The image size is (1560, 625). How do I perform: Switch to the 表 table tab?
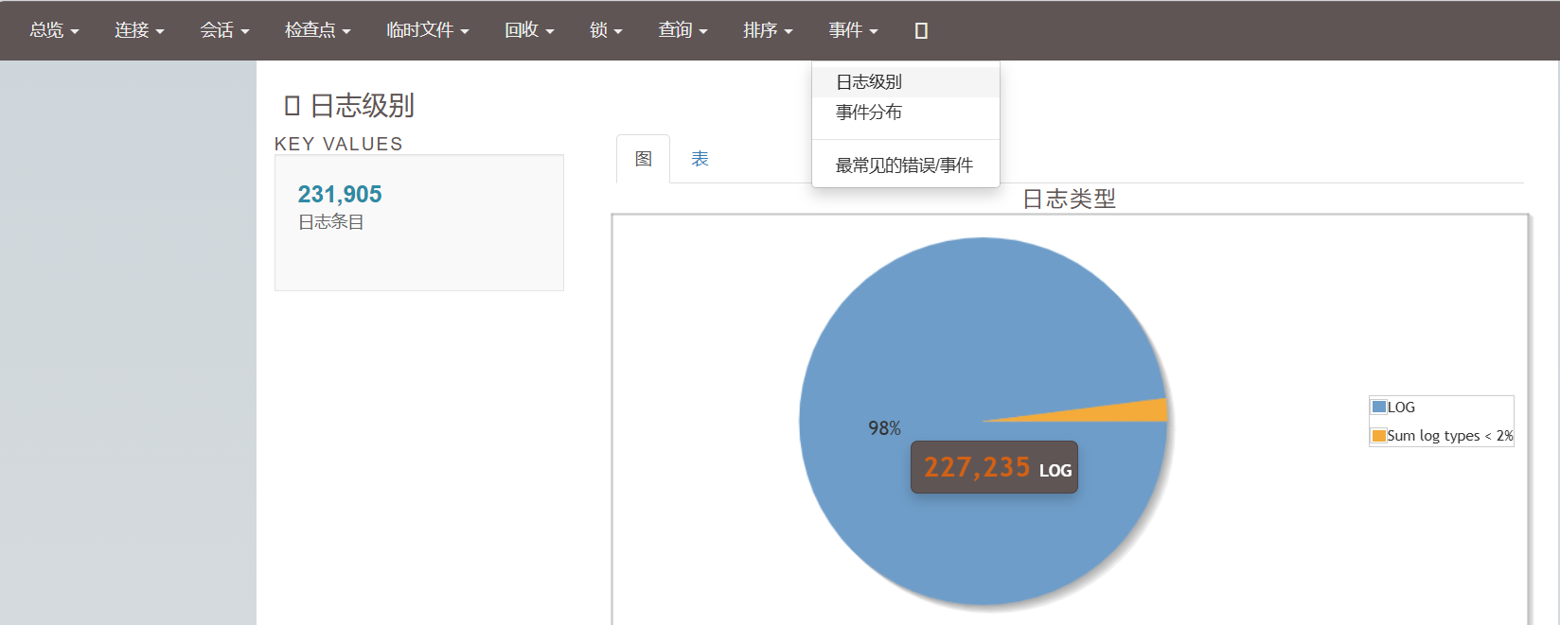700,159
